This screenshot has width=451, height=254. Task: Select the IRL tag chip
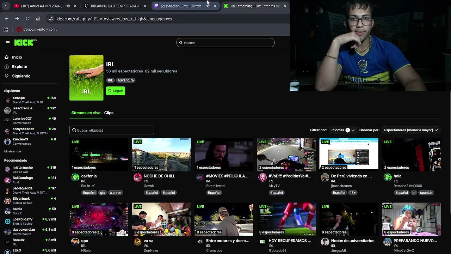point(110,80)
